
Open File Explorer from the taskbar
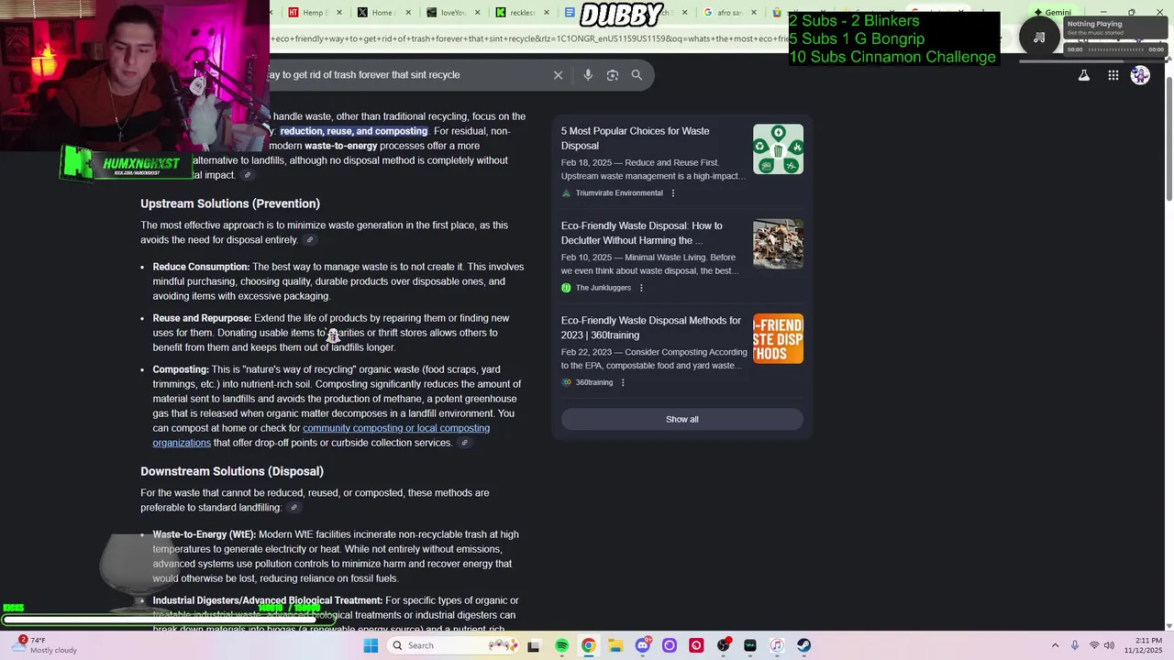(615, 645)
